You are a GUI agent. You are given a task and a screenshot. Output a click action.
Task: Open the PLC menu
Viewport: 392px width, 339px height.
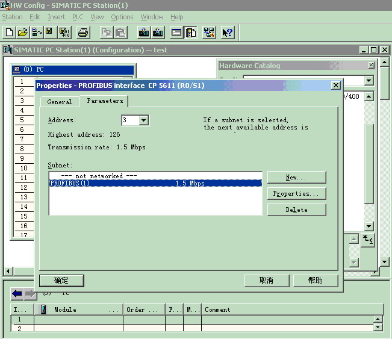pos(78,17)
